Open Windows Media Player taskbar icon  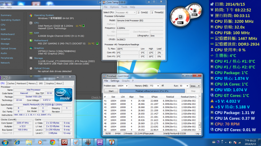pyautogui.click(x=40, y=142)
